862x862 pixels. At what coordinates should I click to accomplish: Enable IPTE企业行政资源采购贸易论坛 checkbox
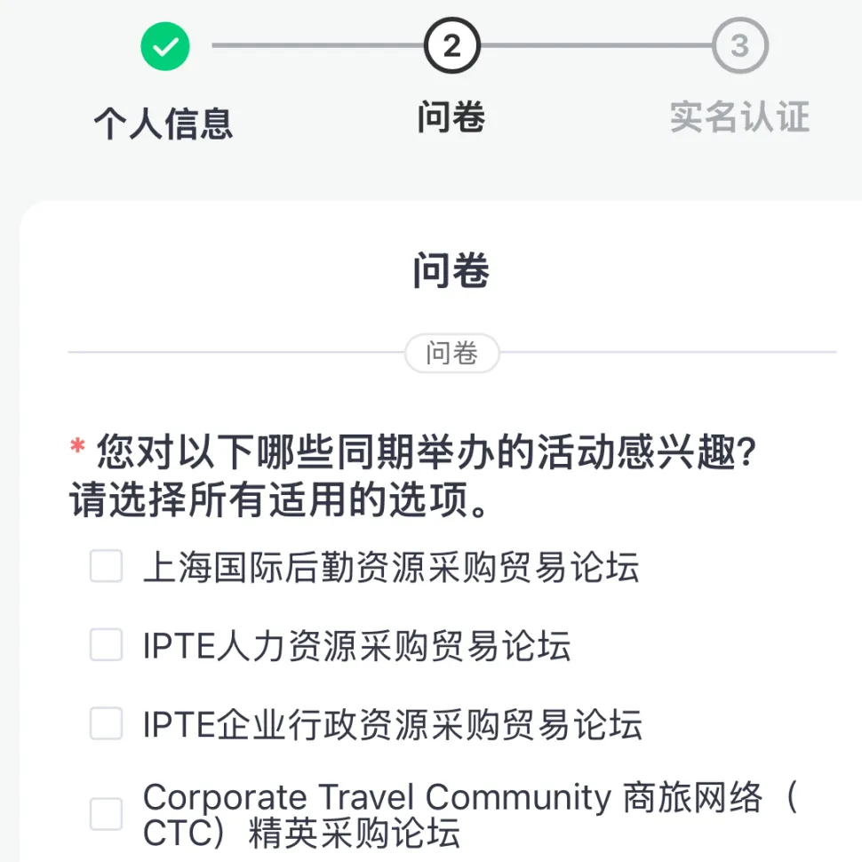[106, 722]
